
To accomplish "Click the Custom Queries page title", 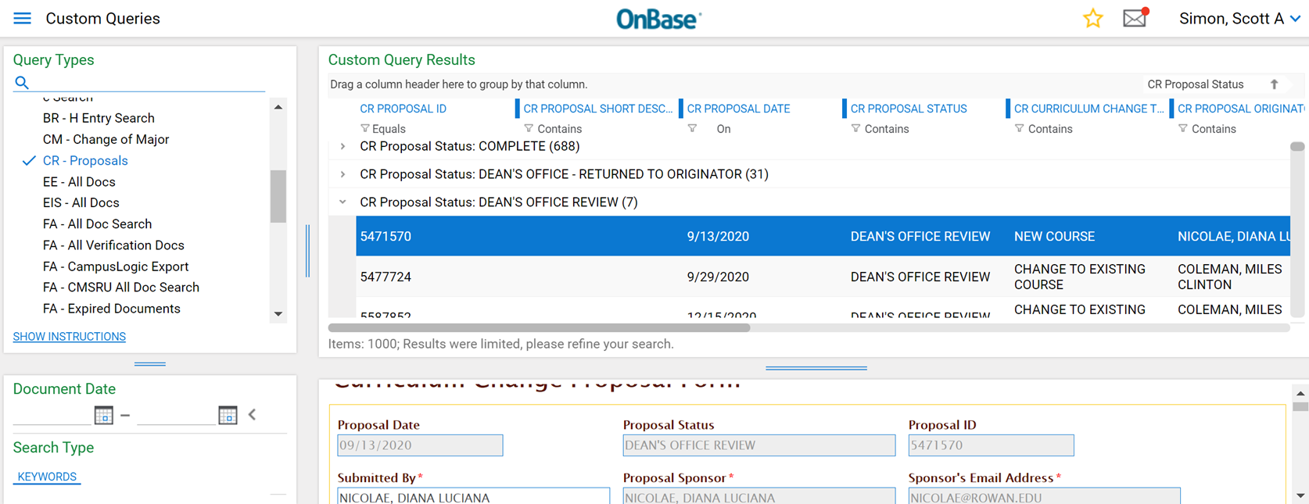I will (x=102, y=19).
